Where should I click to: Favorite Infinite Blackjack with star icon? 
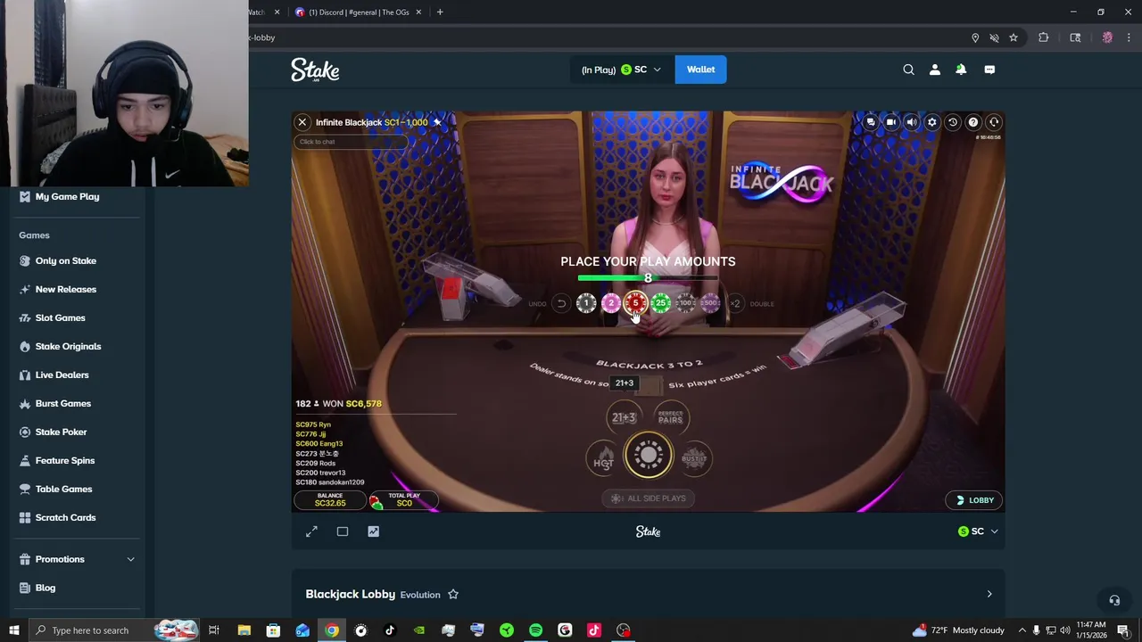coord(437,122)
